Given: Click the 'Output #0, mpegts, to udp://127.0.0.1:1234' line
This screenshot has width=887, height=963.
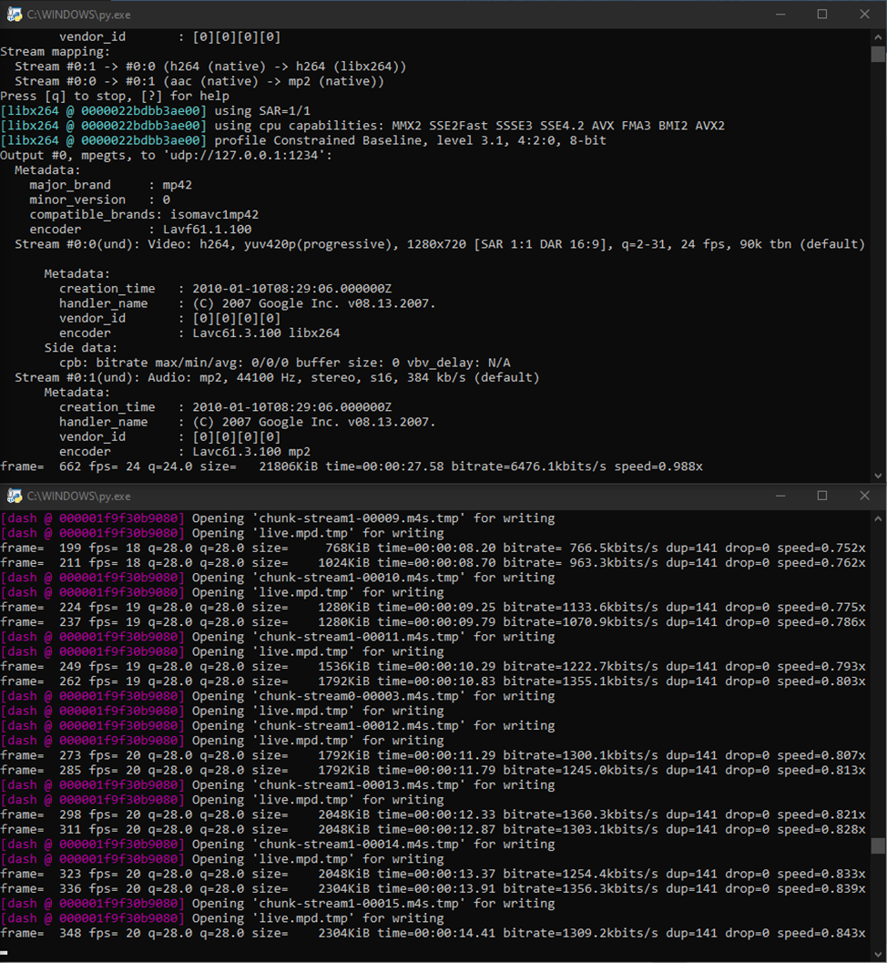Looking at the screenshot, I should tap(166, 156).
